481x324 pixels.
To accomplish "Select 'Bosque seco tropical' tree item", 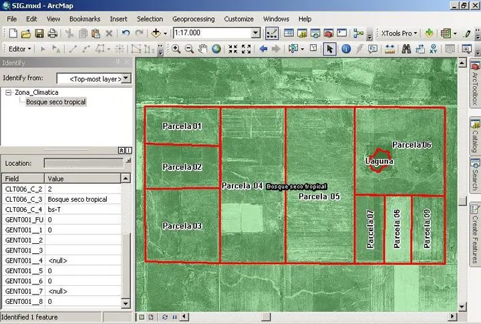I will pos(56,102).
